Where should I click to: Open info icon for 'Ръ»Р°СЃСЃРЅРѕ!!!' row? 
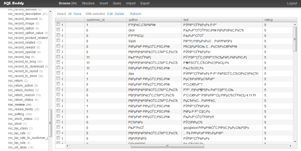pyautogui.click(x=62, y=117)
